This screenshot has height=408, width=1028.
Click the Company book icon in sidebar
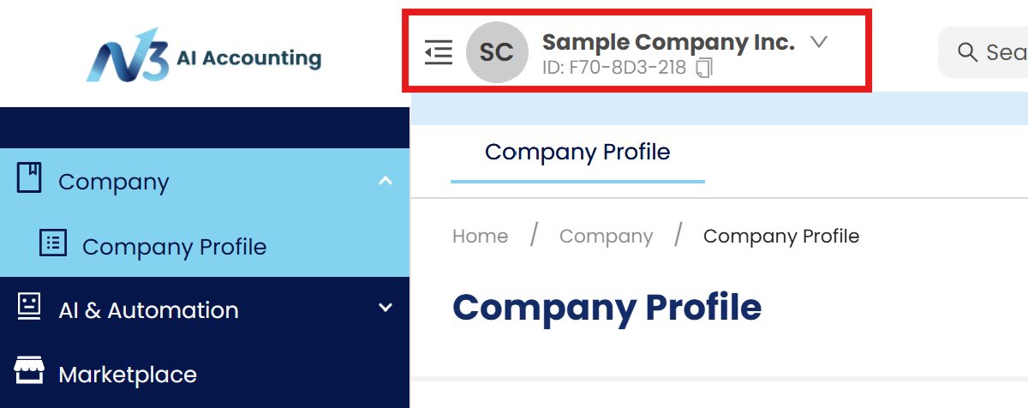29,178
